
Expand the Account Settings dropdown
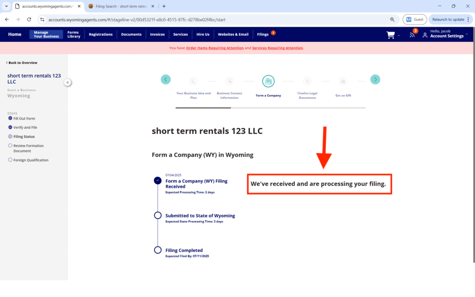[447, 36]
